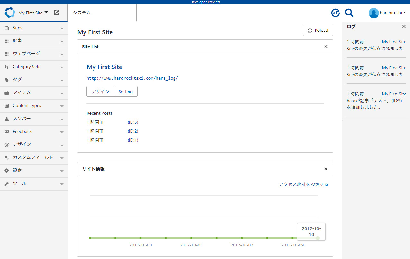Close the サイト情報 widget
Screen dimensions: 410x259
pos(326,169)
